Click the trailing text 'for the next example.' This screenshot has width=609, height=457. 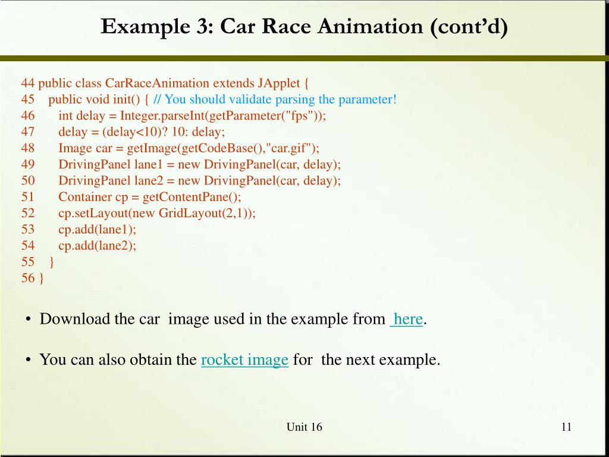click(366, 359)
